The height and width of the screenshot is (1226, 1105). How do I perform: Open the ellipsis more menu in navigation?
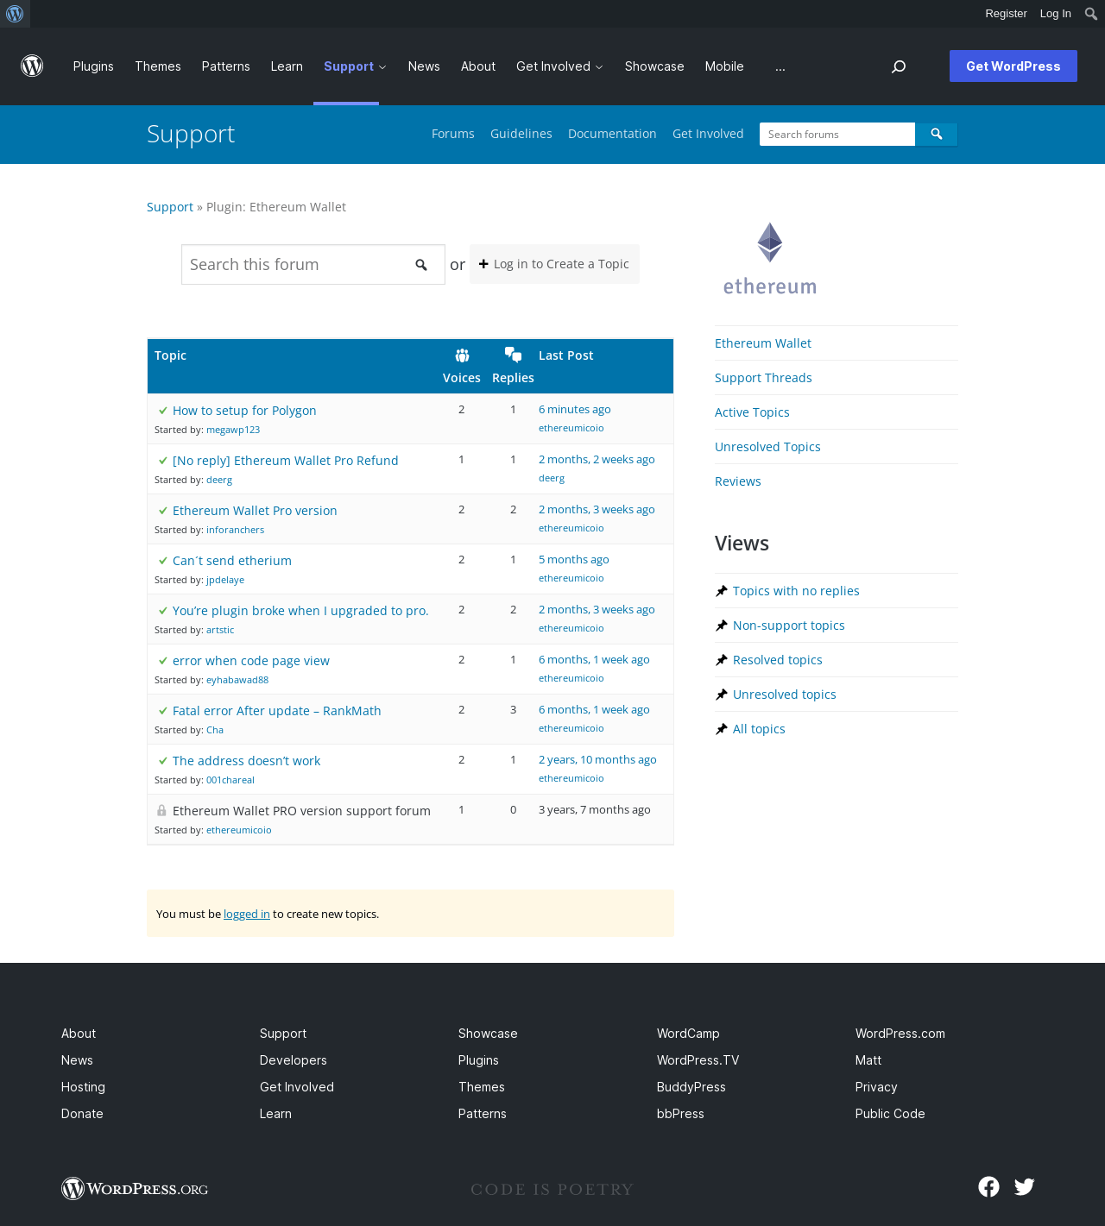(x=780, y=66)
